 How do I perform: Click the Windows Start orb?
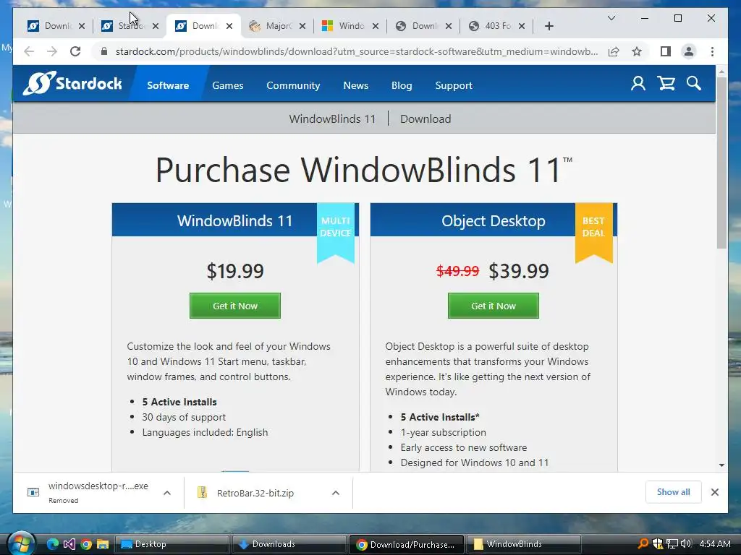(x=20, y=543)
